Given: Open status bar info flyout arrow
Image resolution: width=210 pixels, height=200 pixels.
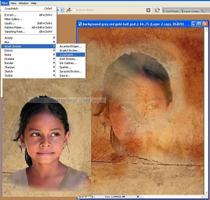Looking at the screenshot, I should pos(138,197).
